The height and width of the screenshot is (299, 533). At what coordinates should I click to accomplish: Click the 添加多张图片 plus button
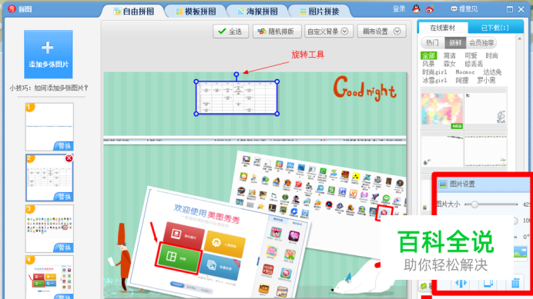(49, 55)
